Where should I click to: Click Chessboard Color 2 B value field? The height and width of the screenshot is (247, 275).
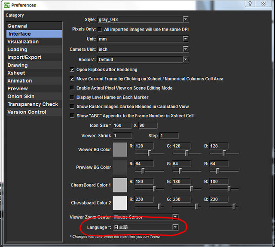pos(219,199)
